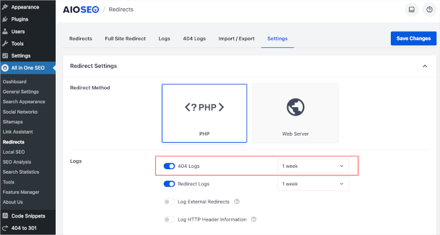This screenshot has height=235, width=440.
Task: Open Sitemaps submenu link
Action: (13, 122)
